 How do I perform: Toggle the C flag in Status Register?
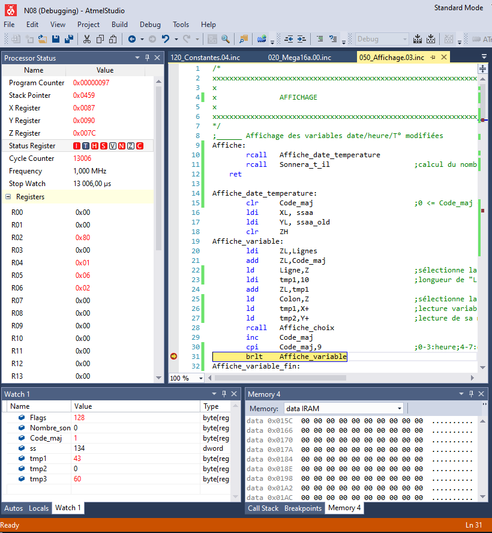coord(139,146)
